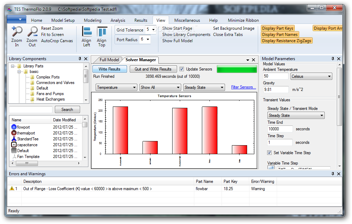Close the Library Components panel
352x224 pixels.
click(x=86, y=59)
